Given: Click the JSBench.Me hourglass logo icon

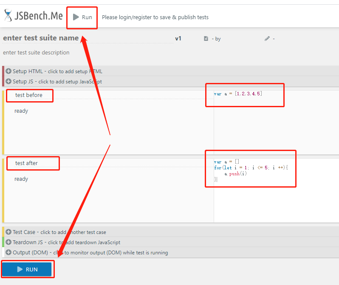Looking at the screenshot, I should (8, 15).
